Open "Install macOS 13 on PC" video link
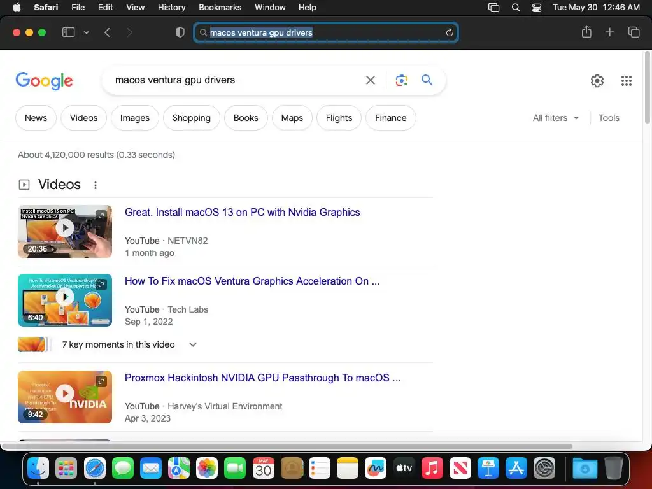Screen dimensions: 652x489 243,213
